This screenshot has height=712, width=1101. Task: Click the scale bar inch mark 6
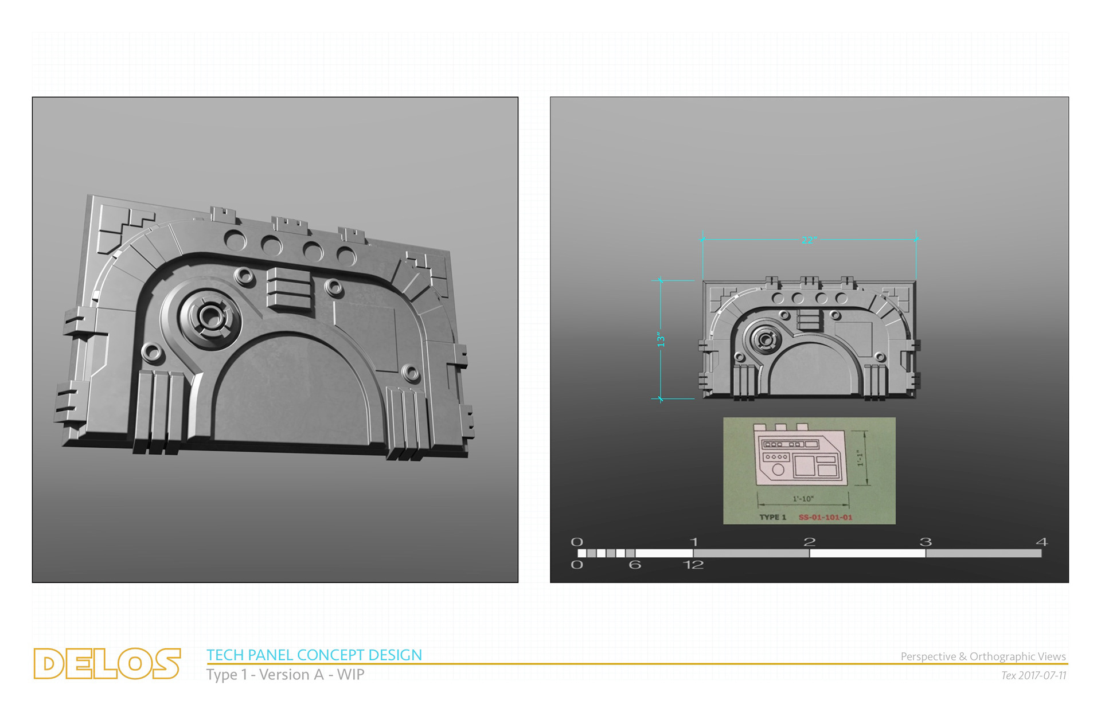pyautogui.click(x=635, y=565)
